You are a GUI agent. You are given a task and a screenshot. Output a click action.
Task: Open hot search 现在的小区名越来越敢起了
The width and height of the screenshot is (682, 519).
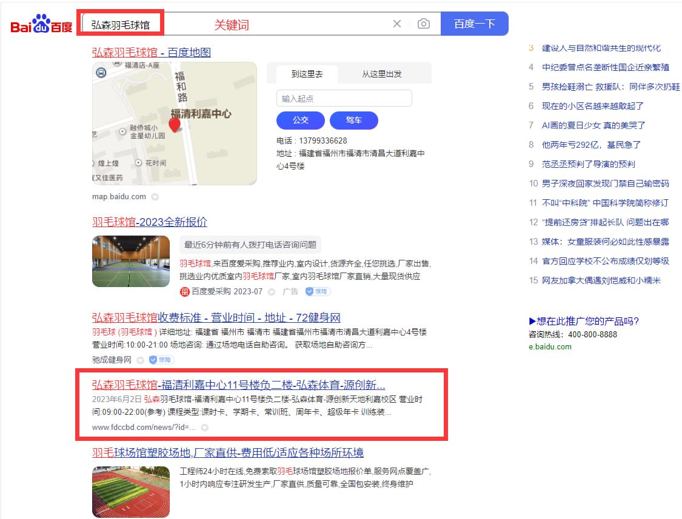tap(592, 106)
